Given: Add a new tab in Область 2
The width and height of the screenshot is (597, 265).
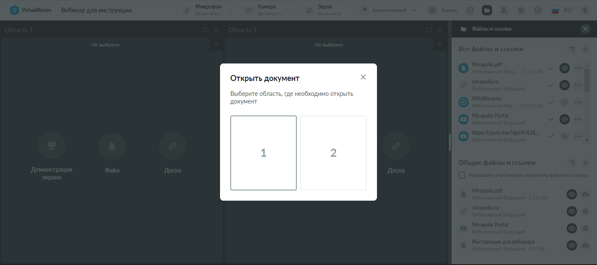Looking at the screenshot, I should pos(440,44).
